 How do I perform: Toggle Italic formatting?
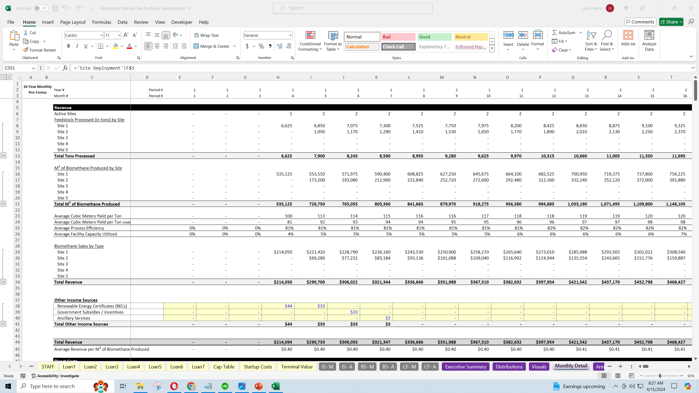pyautogui.click(x=77, y=46)
